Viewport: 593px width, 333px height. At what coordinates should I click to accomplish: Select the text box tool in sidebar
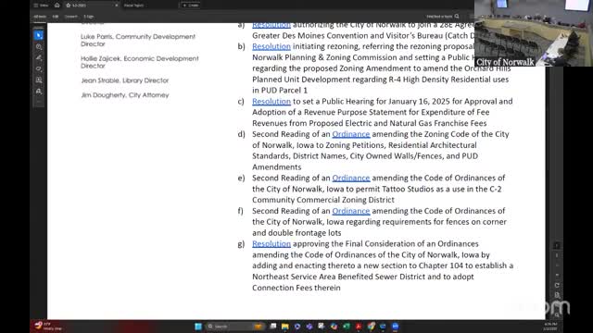tap(39, 80)
